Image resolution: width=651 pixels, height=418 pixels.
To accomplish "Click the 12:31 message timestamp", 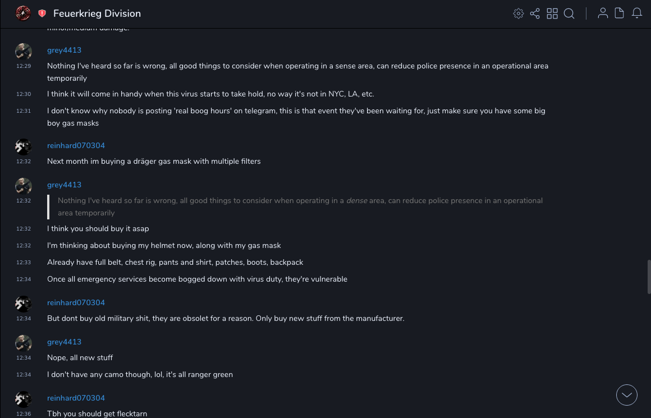I will click(x=24, y=111).
